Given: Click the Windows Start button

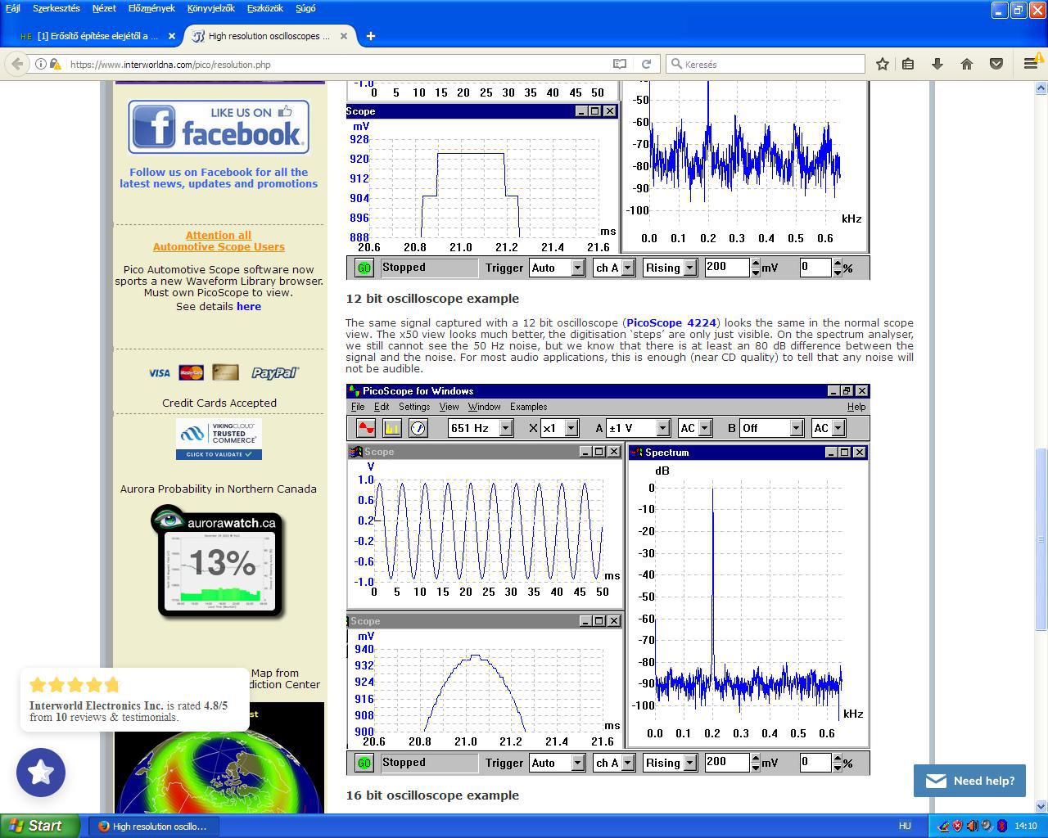Looking at the screenshot, I should pos(40,826).
